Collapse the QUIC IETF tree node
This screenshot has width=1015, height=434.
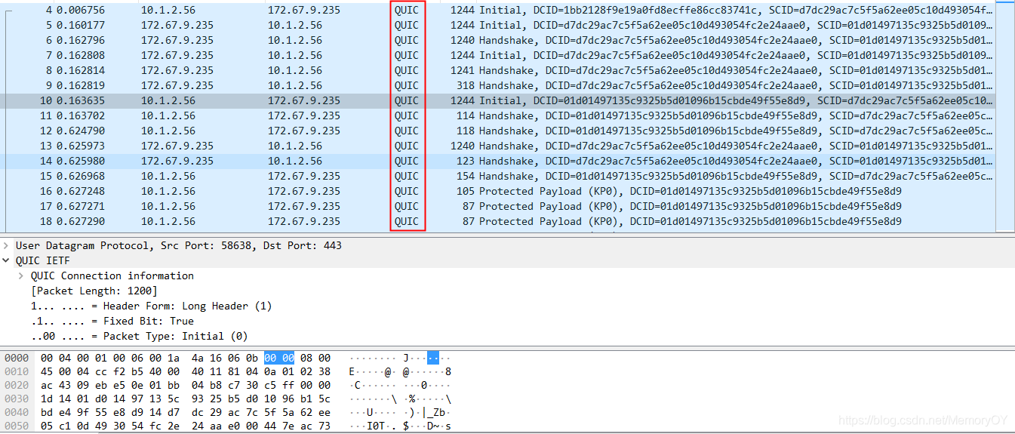point(7,261)
